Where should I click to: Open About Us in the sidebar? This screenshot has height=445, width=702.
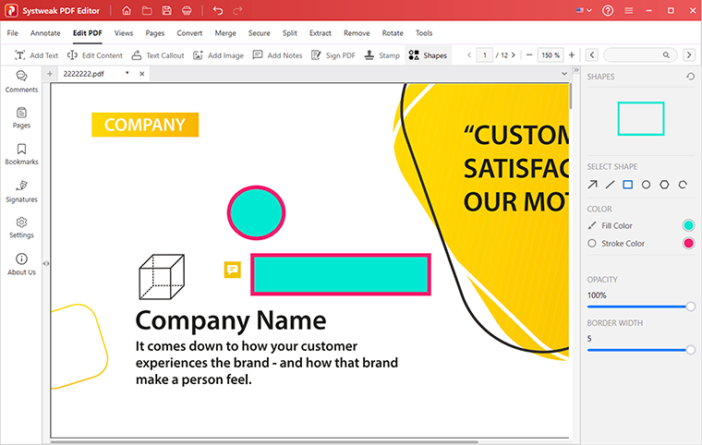point(21,264)
